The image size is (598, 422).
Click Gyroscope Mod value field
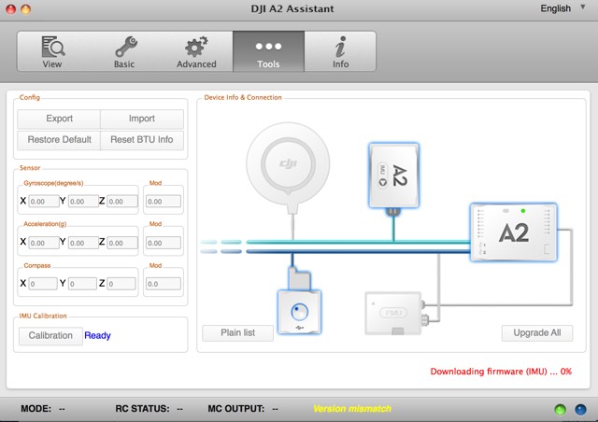point(164,202)
